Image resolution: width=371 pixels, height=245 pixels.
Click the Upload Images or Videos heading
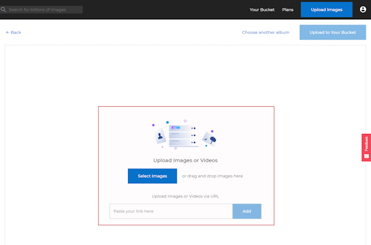[185, 160]
